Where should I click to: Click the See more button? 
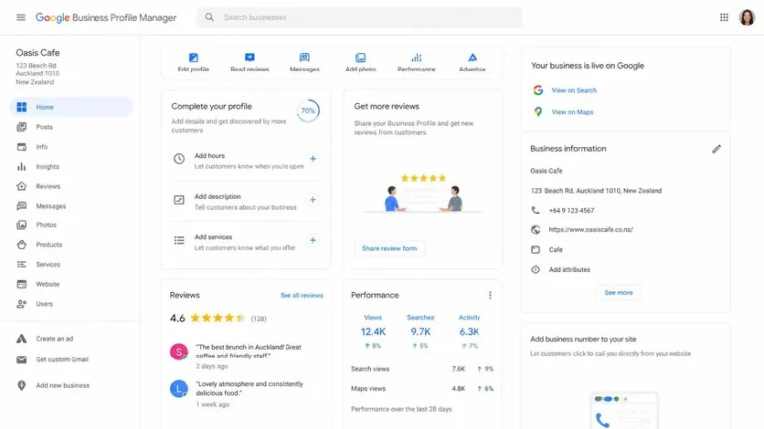[x=619, y=292]
